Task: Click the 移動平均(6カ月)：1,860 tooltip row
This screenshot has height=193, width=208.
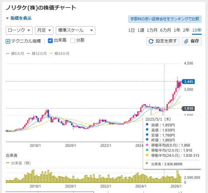Action: [x=168, y=145]
